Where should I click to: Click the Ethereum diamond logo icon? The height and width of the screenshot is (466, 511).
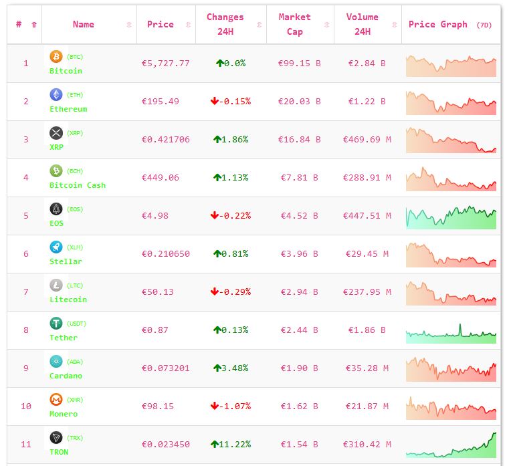pos(56,95)
